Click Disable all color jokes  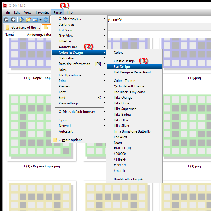(x=134, y=179)
